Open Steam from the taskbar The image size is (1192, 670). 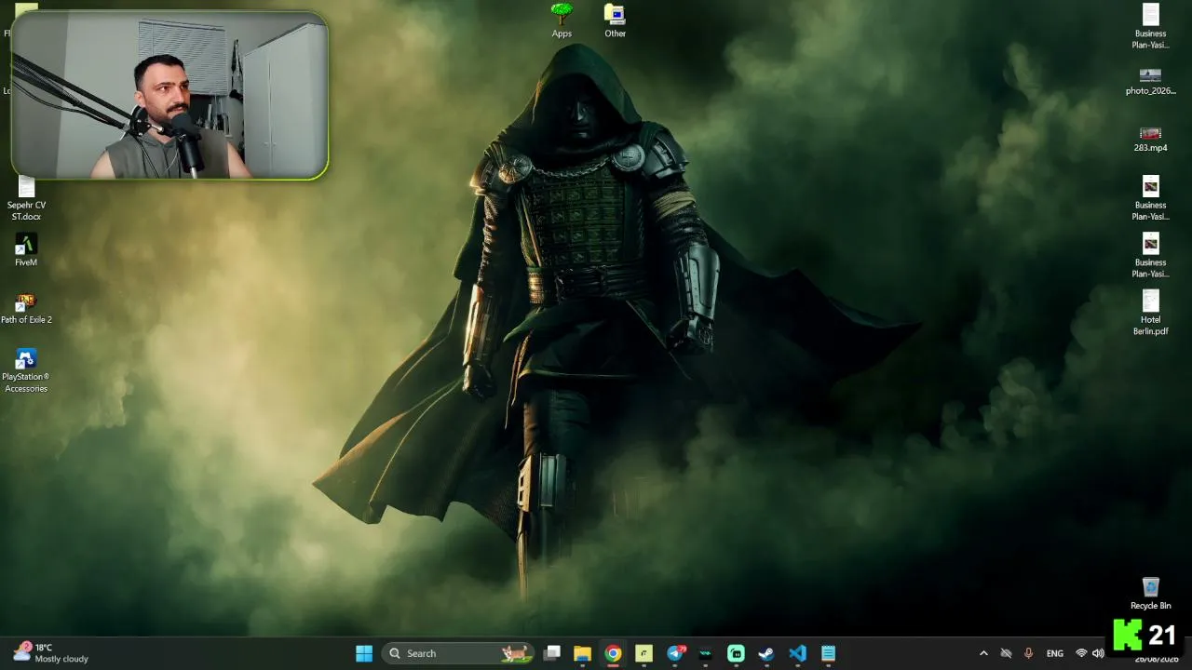(766, 653)
